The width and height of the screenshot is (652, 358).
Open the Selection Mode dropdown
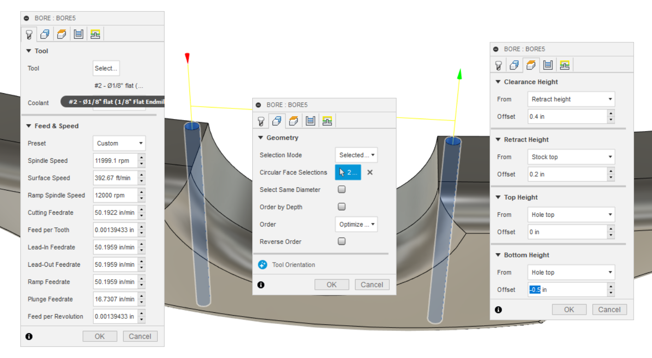(356, 155)
